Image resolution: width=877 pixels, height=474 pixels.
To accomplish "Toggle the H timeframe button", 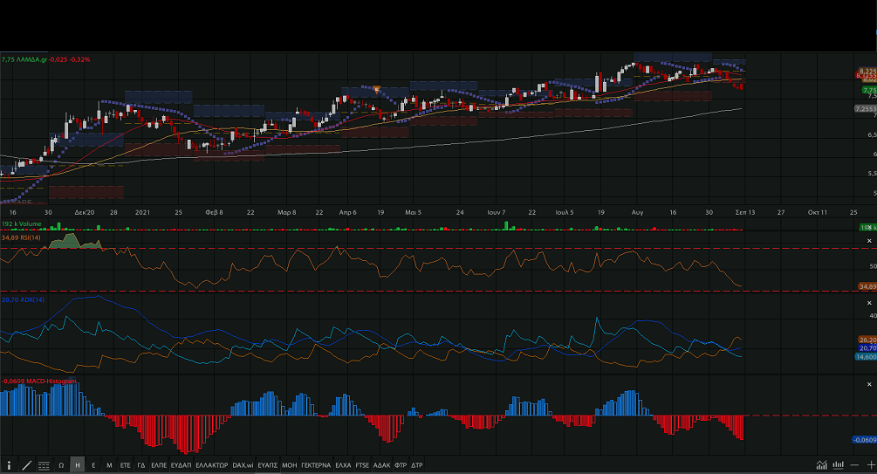I will [x=78, y=465].
